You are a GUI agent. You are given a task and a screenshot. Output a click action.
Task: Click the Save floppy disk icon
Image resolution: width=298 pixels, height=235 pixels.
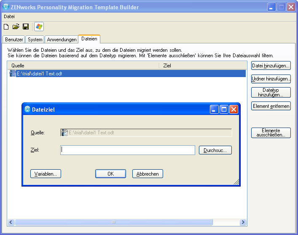26,27
